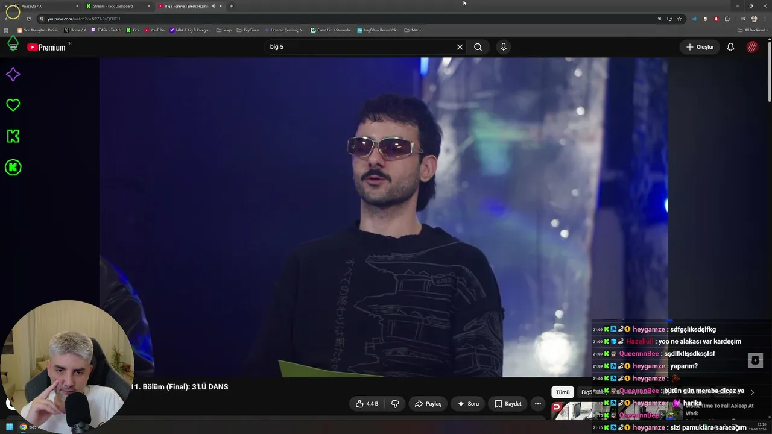Close the Stream - Kick Dashboard tab
The width and height of the screenshot is (772, 434).
click(149, 6)
